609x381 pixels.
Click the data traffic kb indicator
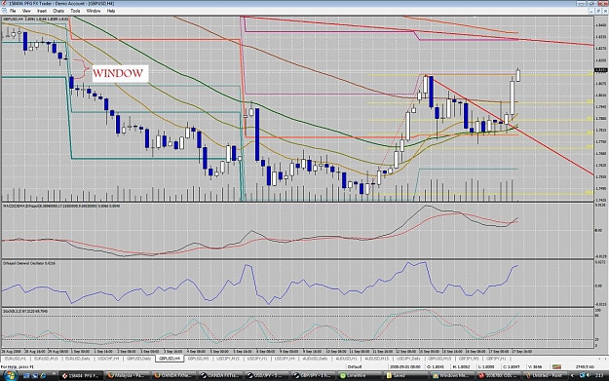584,366
